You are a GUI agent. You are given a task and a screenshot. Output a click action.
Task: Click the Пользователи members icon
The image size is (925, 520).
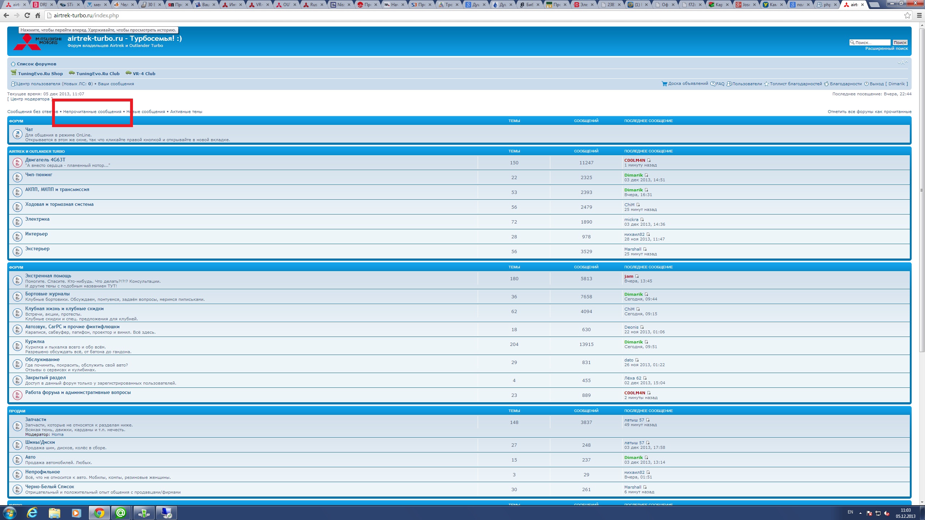coord(729,84)
